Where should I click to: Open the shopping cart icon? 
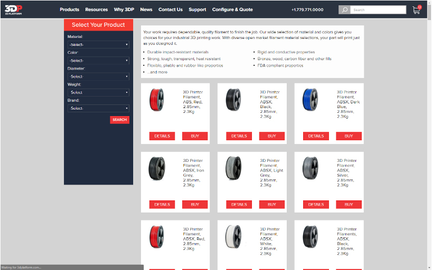click(417, 10)
